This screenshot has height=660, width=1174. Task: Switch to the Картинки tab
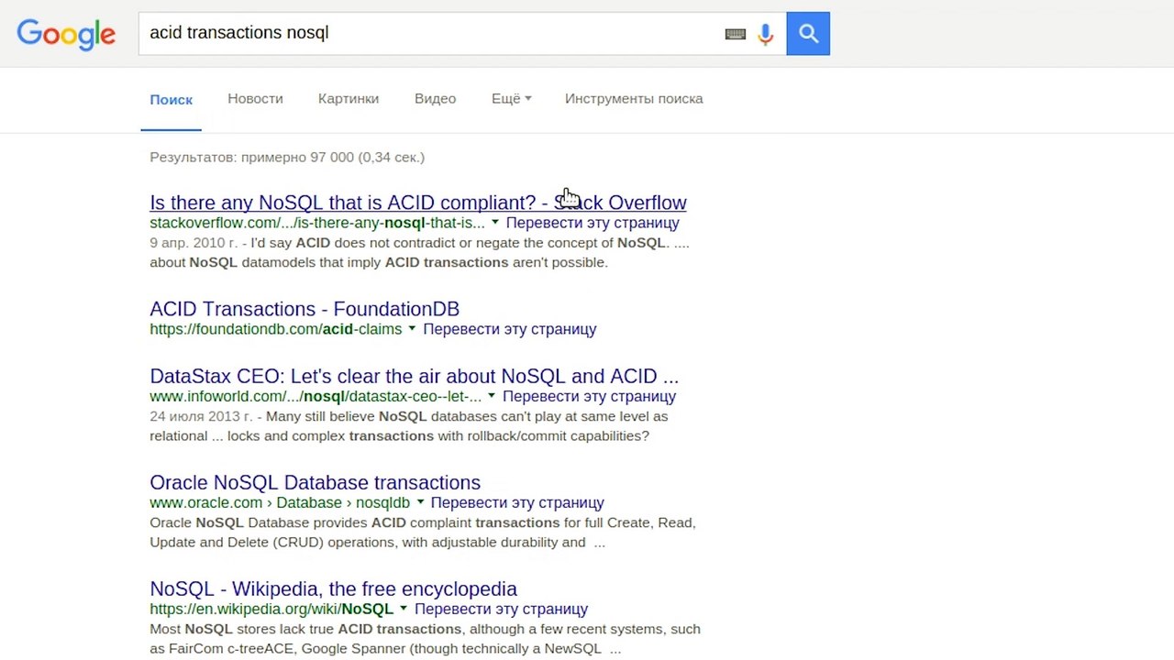[x=349, y=99]
